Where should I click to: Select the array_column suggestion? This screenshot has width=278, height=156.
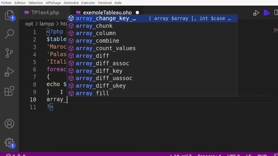(x=152, y=33)
